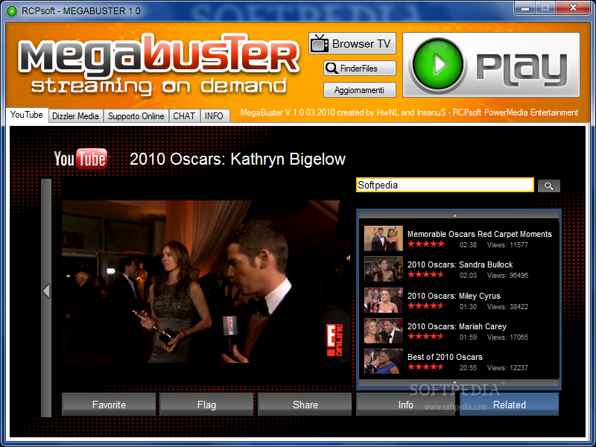Viewport: 596px width, 447px height.
Task: Click the '20:55' duration text
Action: [x=468, y=368]
